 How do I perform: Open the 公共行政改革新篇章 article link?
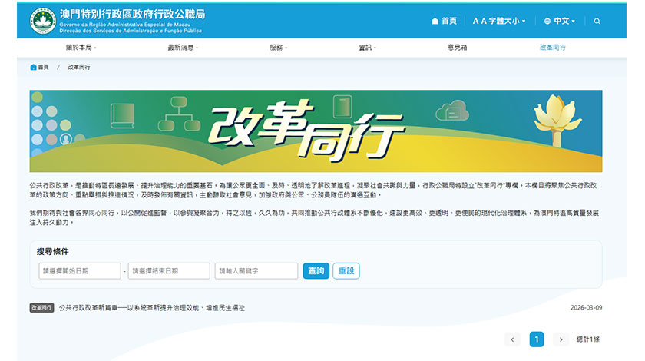coord(152,307)
